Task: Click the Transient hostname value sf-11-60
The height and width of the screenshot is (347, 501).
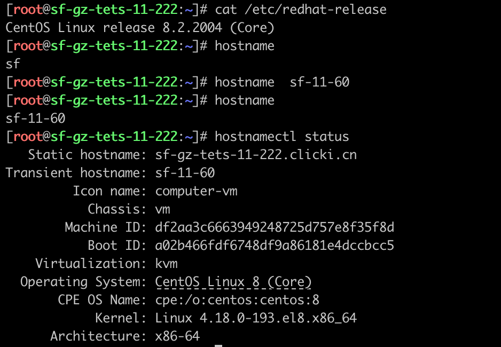Action: click(x=185, y=173)
